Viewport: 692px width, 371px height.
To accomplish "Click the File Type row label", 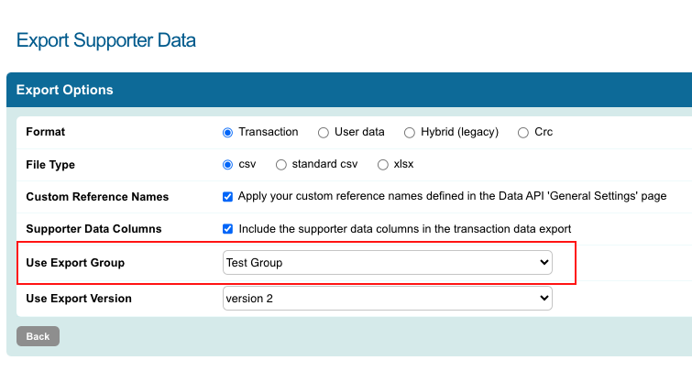I will point(50,165).
